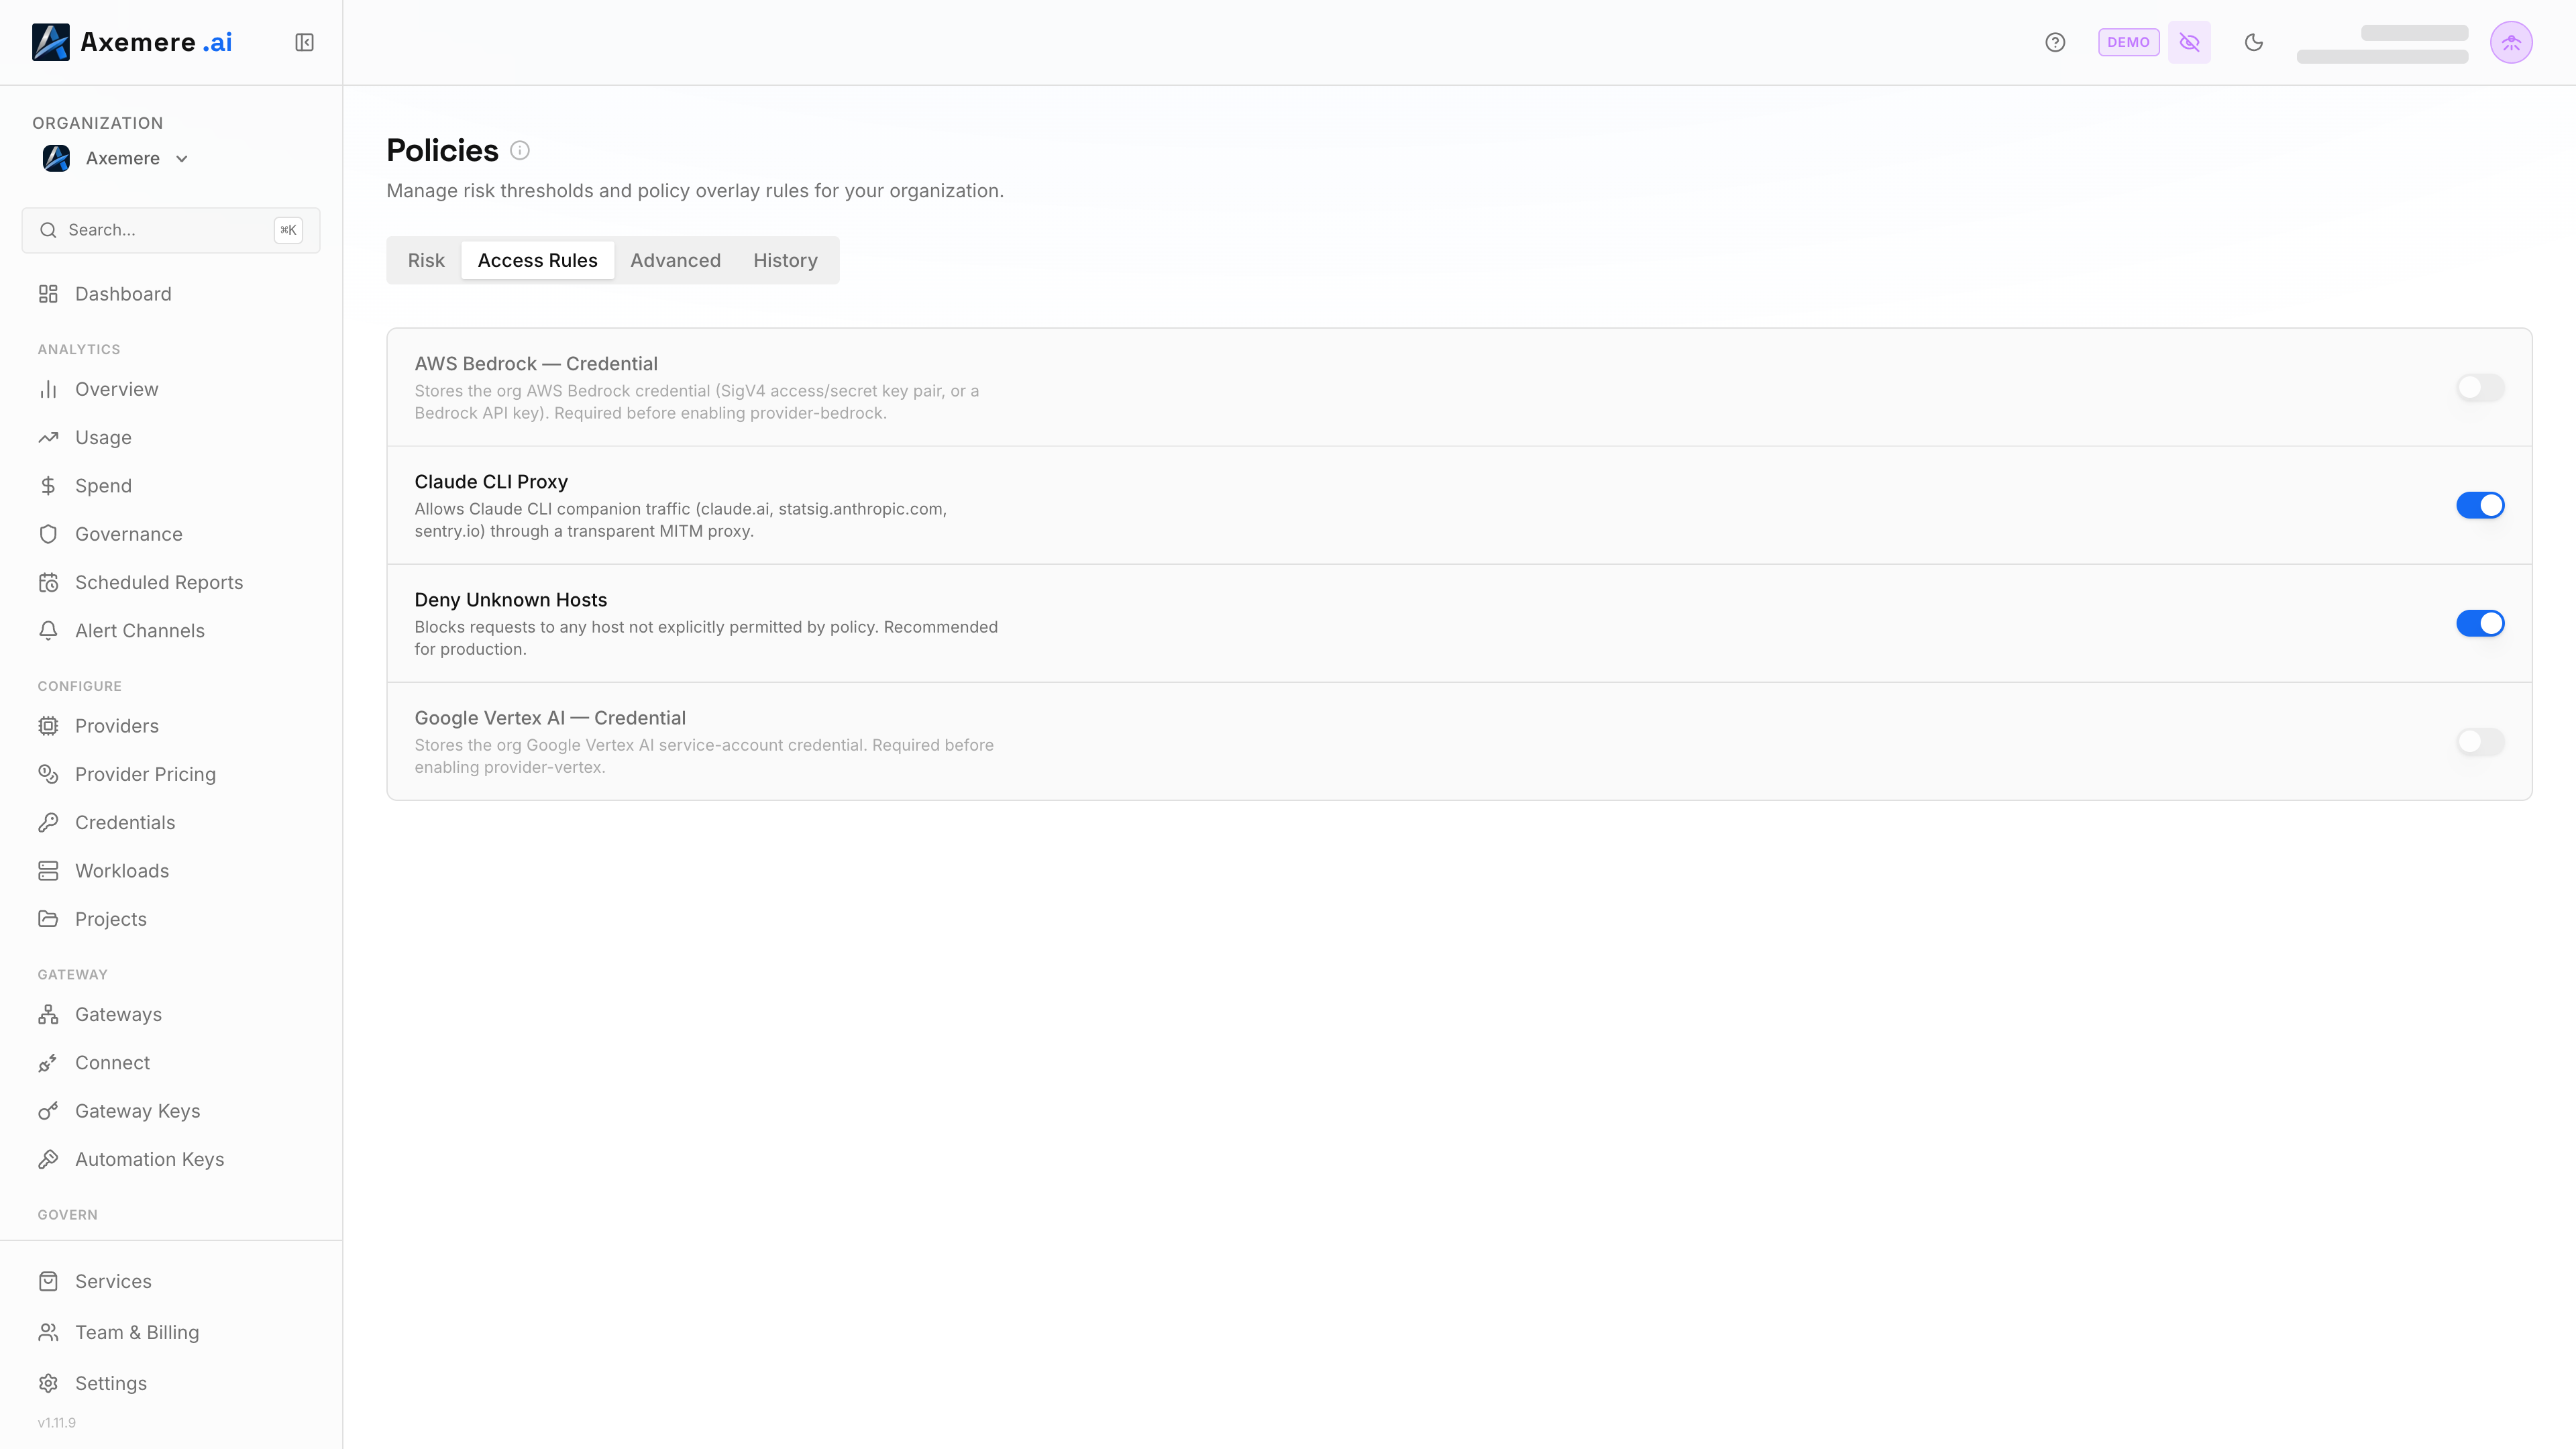Click Google Vertex AI — Credential title
The width and height of the screenshot is (2576, 1449).
(x=550, y=718)
